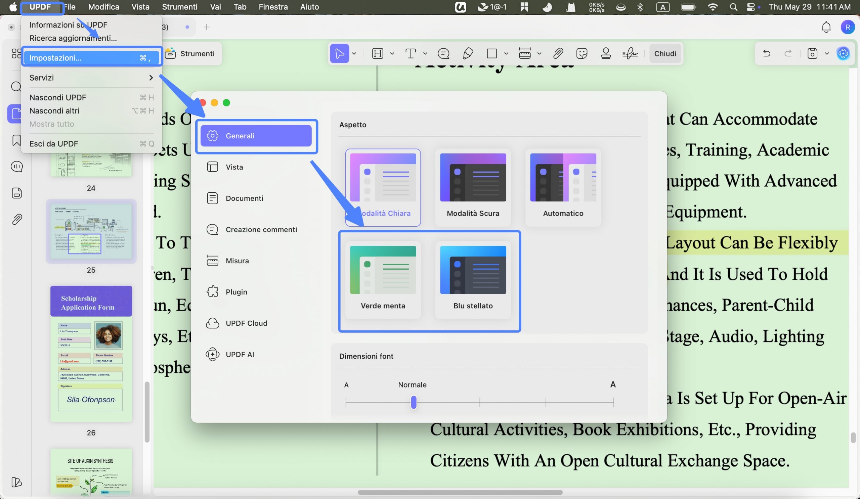This screenshot has width=860, height=499.
Task: Open the thumbnails grid icon in sidebar
Action: click(x=16, y=53)
